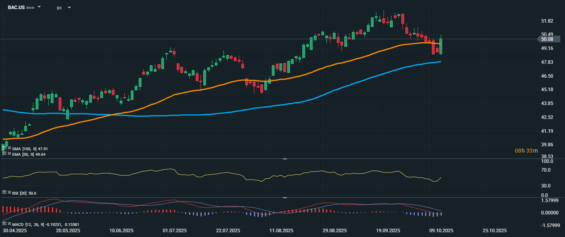Open settings icon for RSI indicator

pos(4,192)
